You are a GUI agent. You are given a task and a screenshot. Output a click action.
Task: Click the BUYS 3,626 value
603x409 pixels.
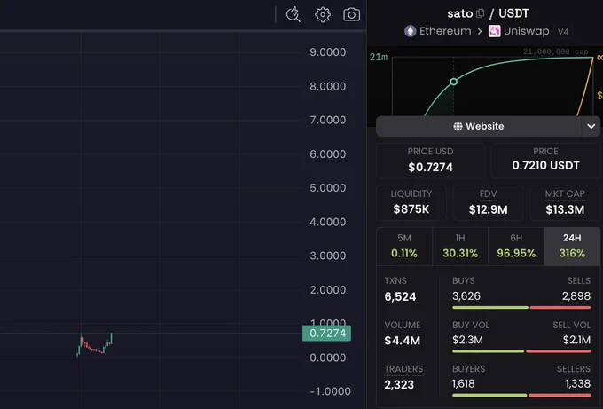tap(466, 295)
